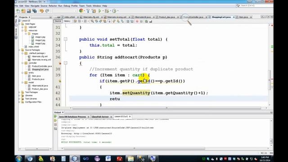Click the lightbulb hint icon on line 40

pos(60,81)
